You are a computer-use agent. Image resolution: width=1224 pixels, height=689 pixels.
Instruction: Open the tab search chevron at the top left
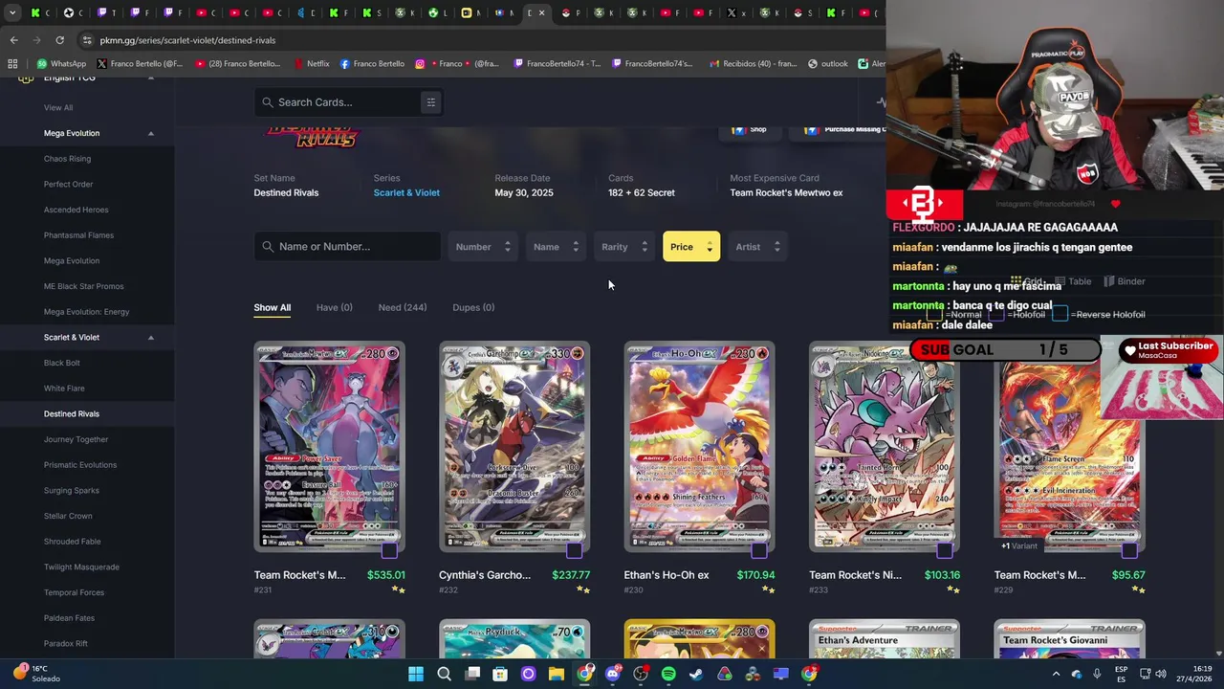(x=12, y=13)
